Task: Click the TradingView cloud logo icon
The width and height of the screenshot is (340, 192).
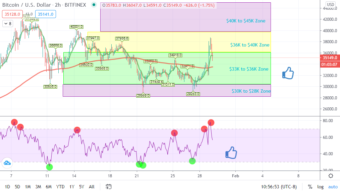Action: [x=7, y=163]
